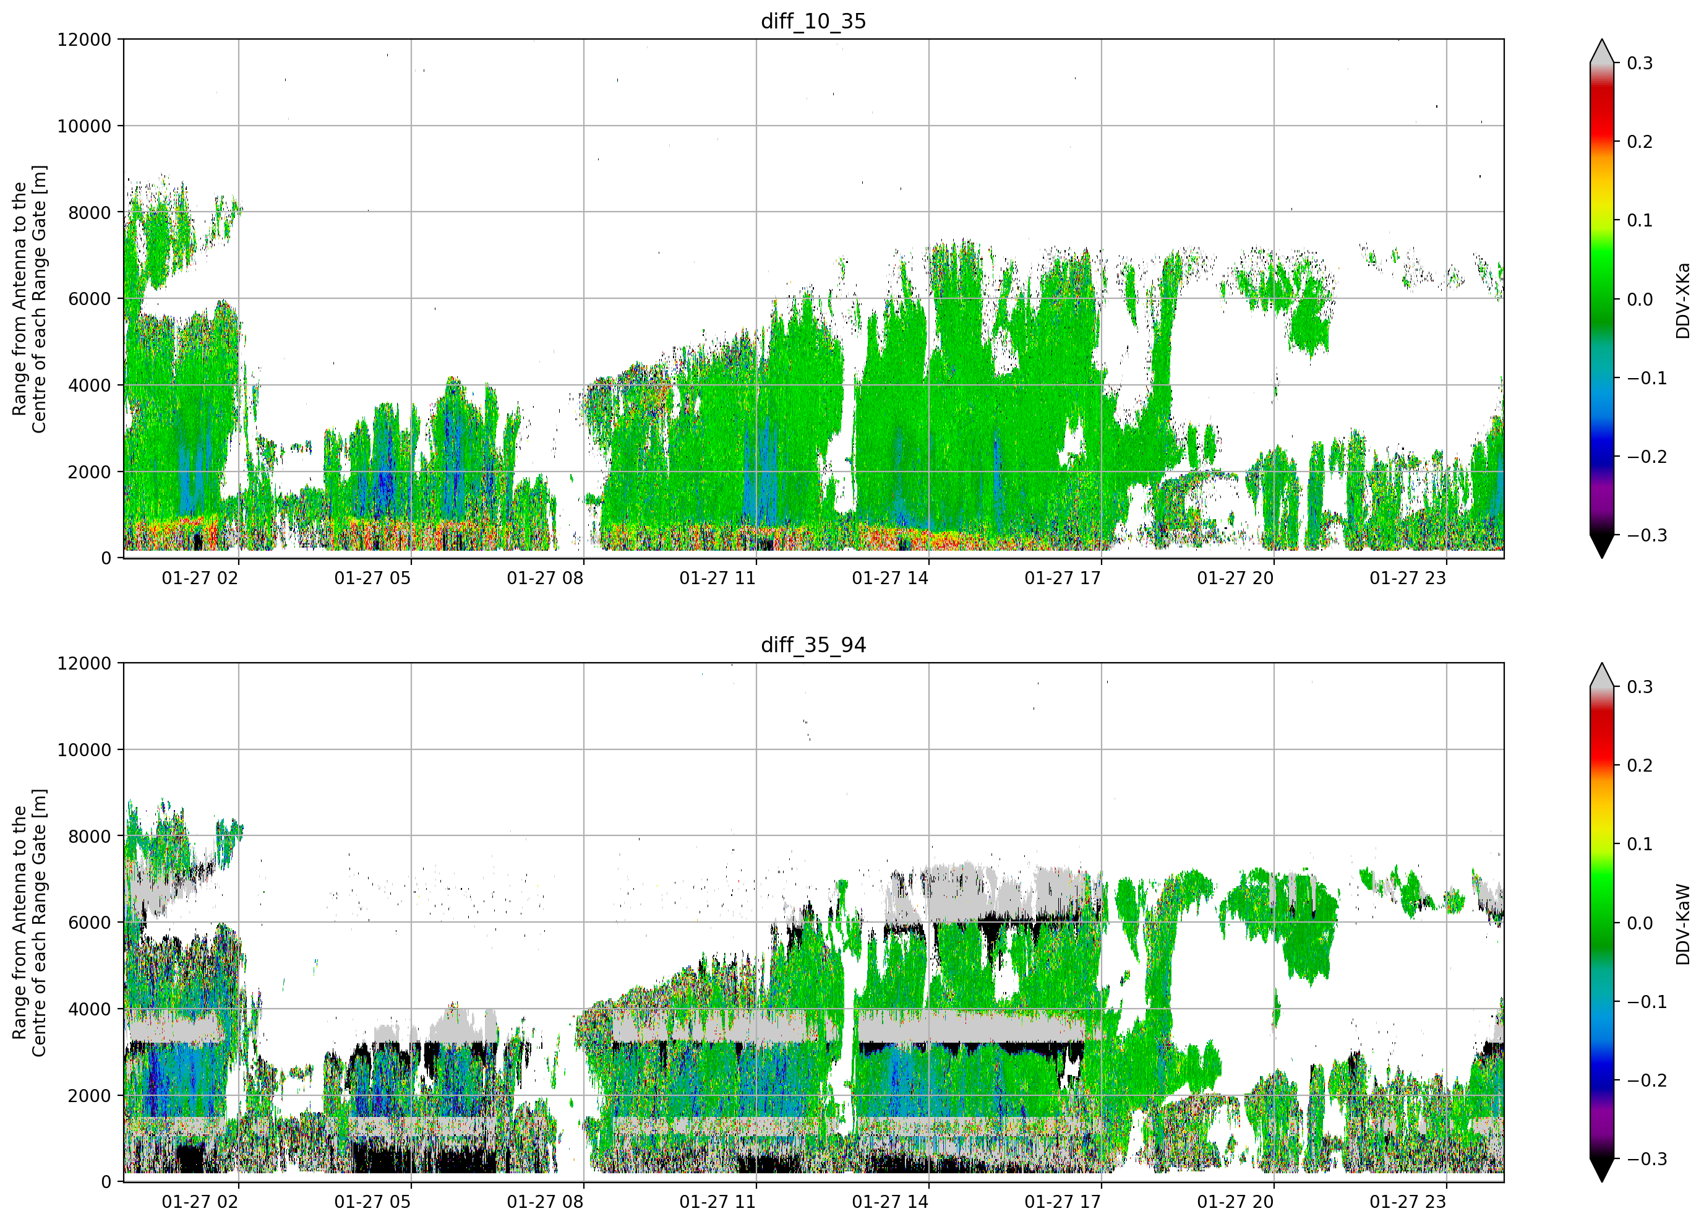The width and height of the screenshot is (1704, 1224).
Task: Click the 0 y-tick of diff_10_35 plot
Action: coord(106,559)
